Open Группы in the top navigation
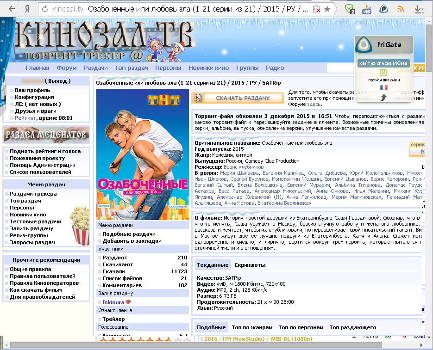The height and width of the screenshot is (350, 433). [247, 68]
